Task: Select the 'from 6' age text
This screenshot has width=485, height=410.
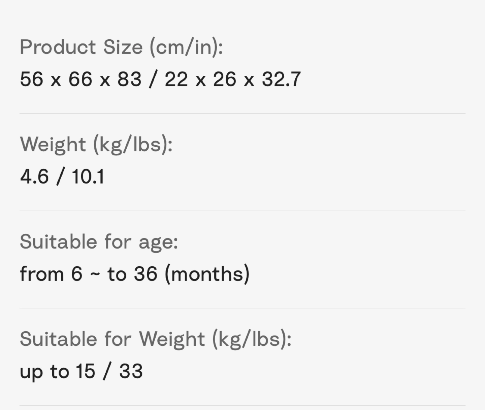Action: point(51,274)
